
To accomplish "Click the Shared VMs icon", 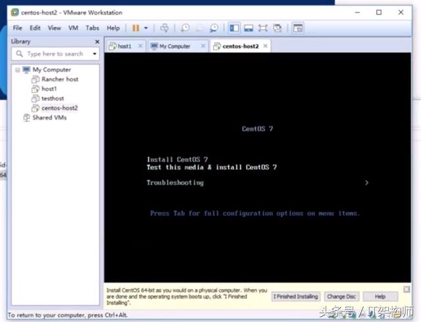I will tap(26, 117).
